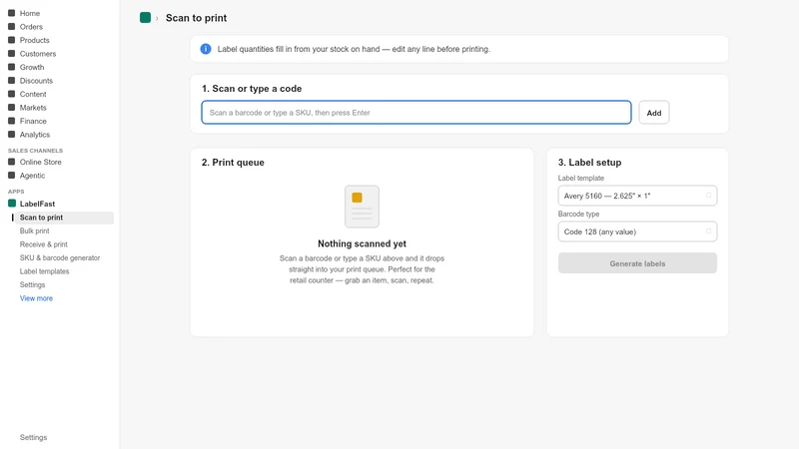Open Products from the sidebar

[x=35, y=40]
